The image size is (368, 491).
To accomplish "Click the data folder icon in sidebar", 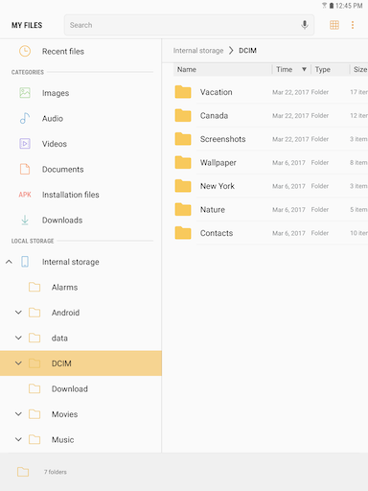I will coord(34,338).
